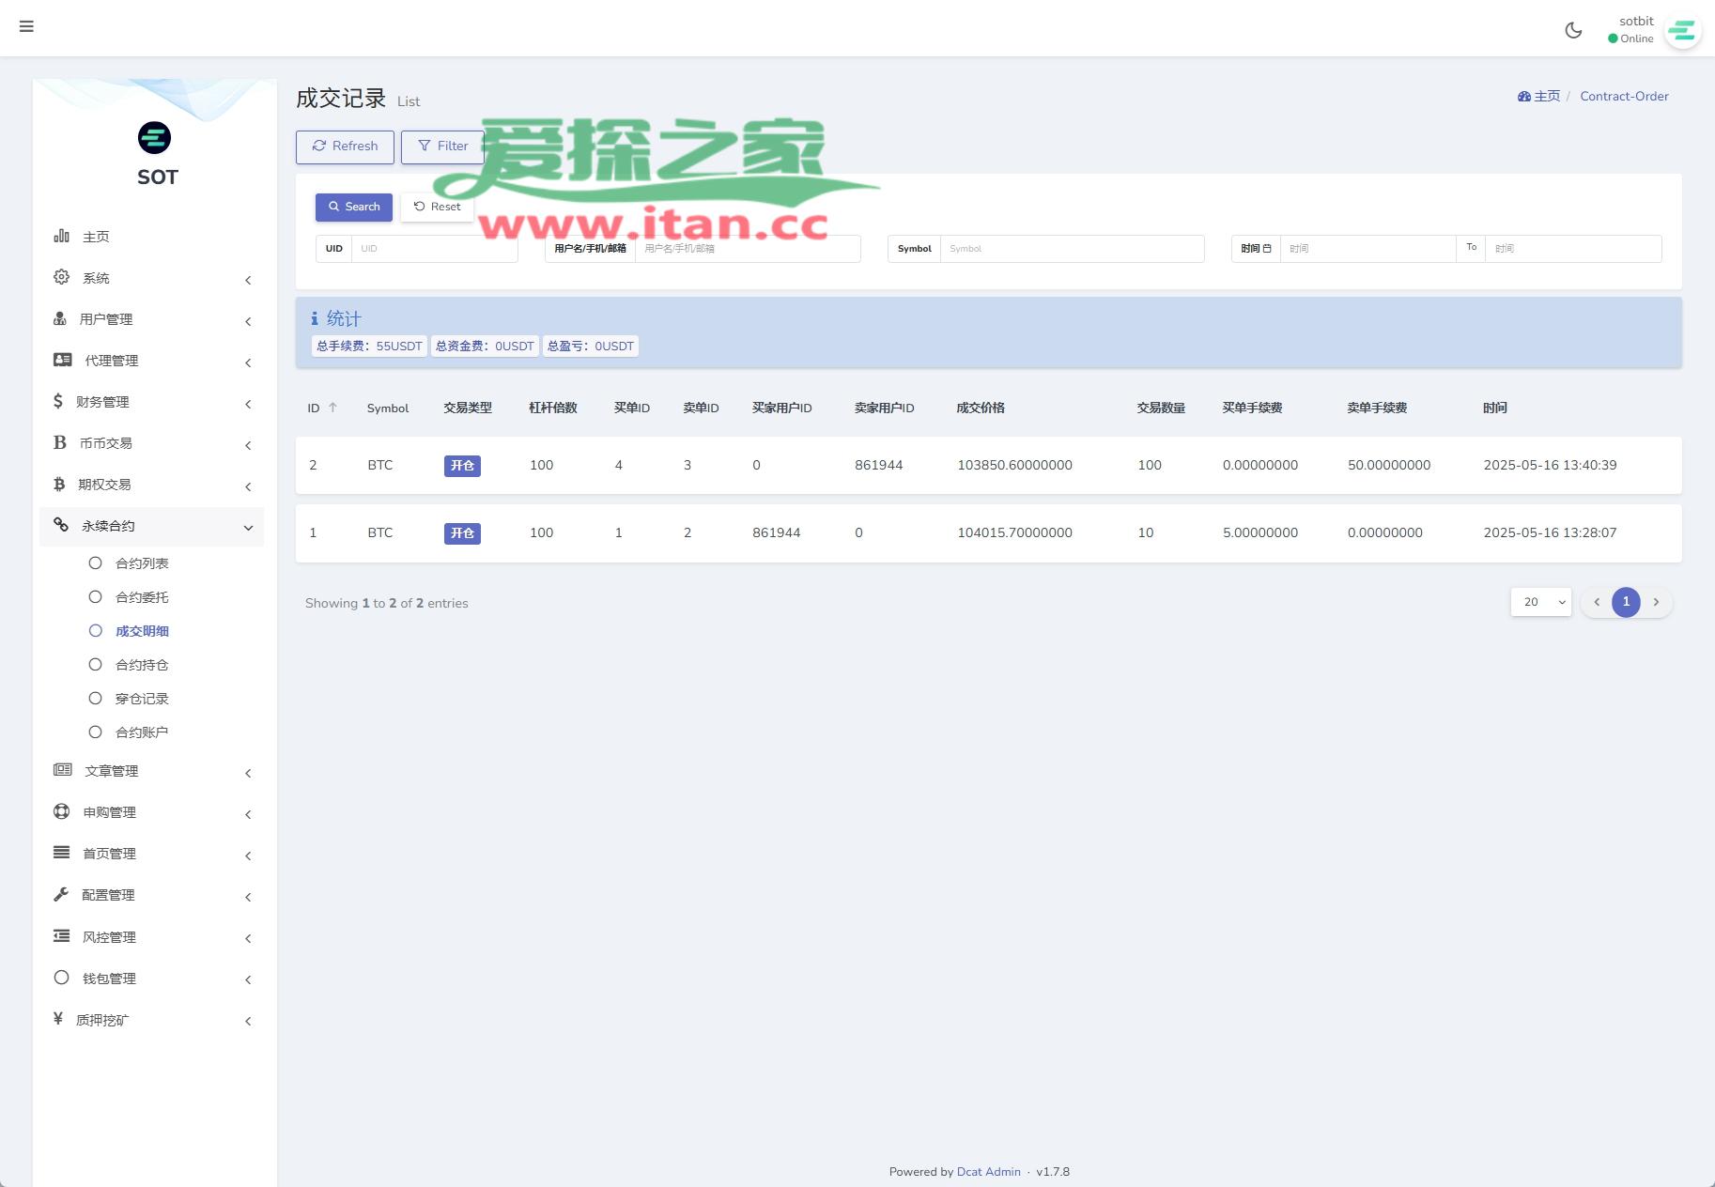1715x1187 pixels.
Task: Click the ID column sort arrow
Action: [x=332, y=408]
